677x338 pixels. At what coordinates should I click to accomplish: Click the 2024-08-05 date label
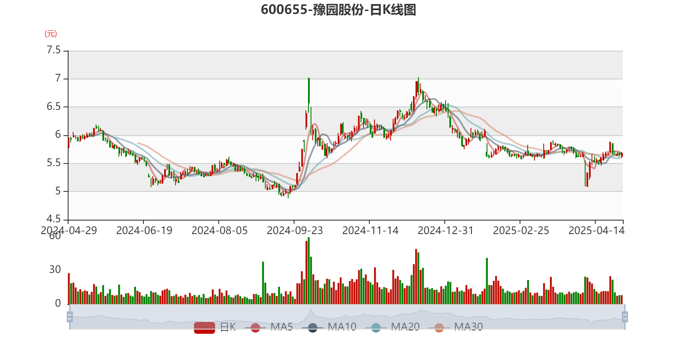click(219, 231)
